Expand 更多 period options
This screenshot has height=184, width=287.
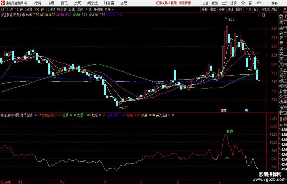click(109, 9)
